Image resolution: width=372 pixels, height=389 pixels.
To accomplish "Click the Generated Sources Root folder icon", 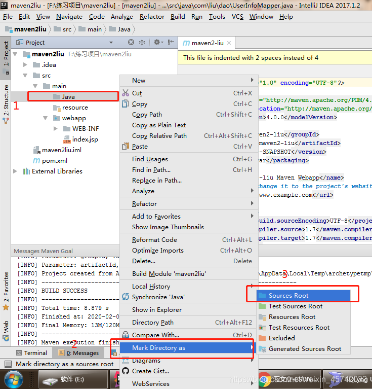I will (262, 349).
